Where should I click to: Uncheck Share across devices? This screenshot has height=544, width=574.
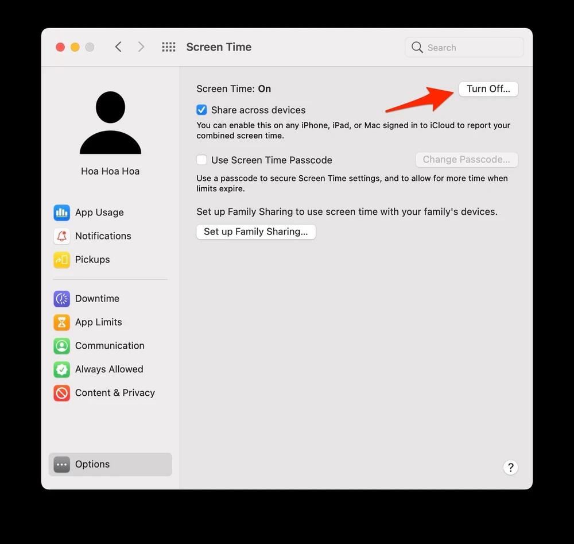pyautogui.click(x=201, y=109)
